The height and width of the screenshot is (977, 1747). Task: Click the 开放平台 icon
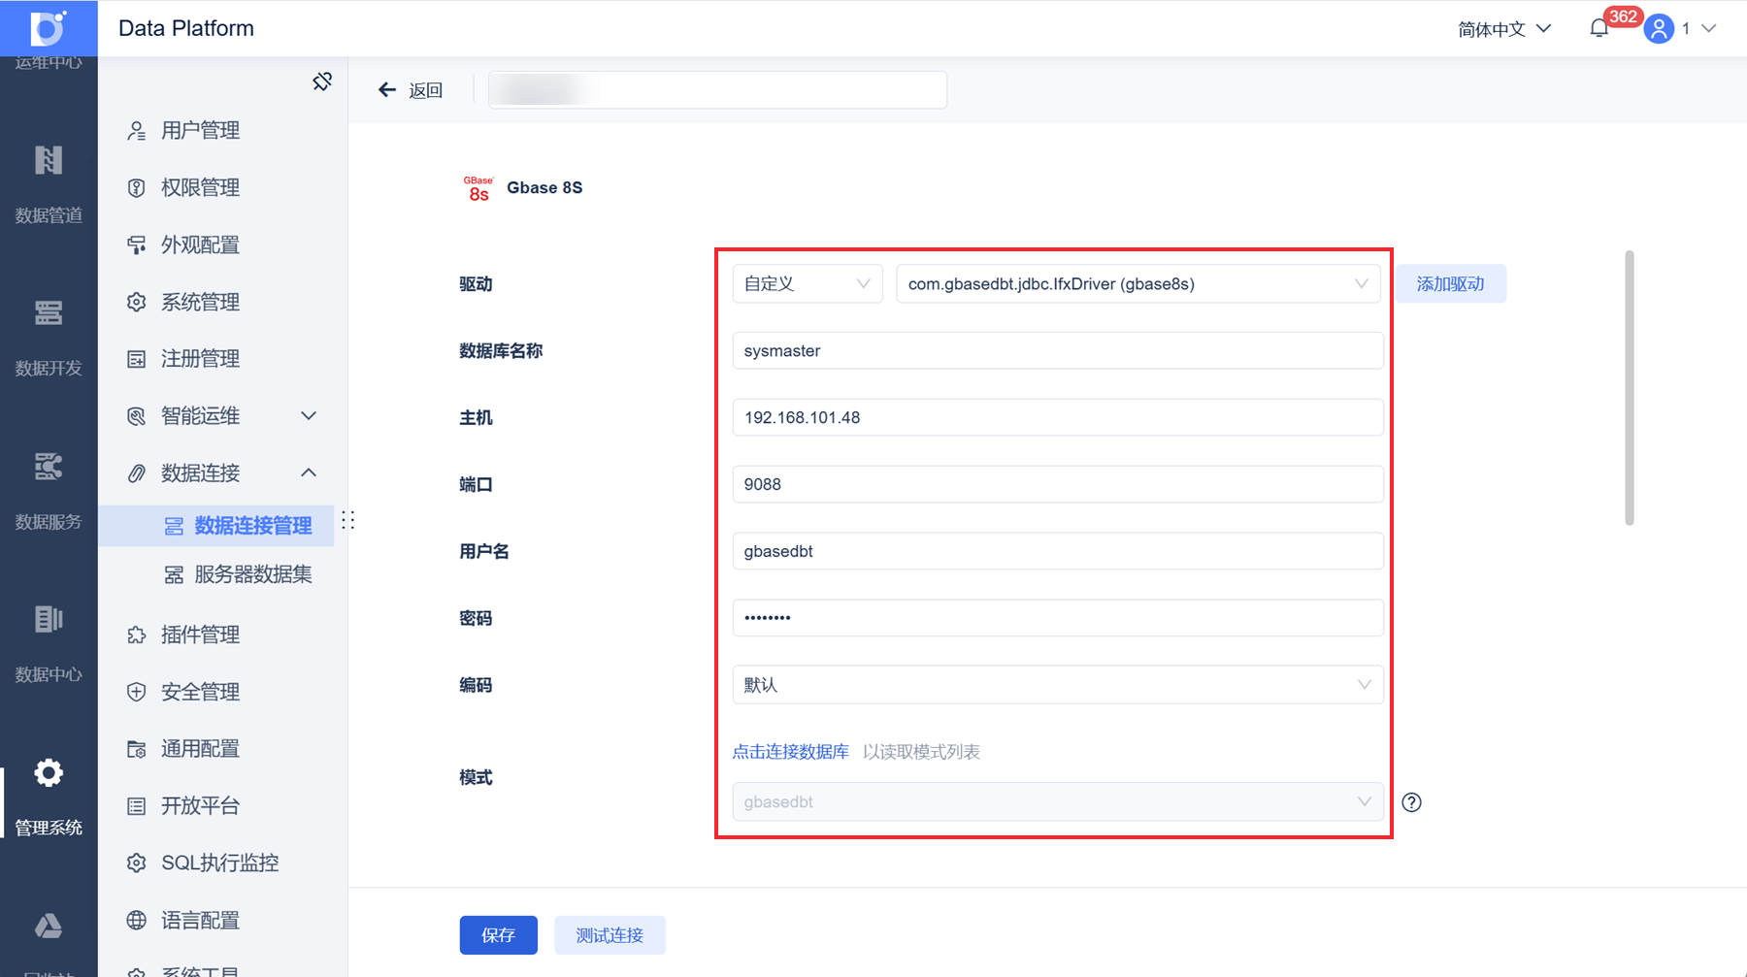137,806
